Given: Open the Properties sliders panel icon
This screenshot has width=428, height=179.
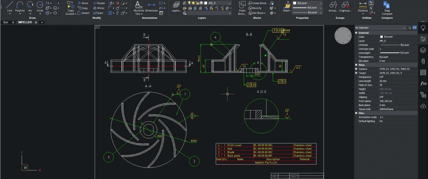Looking at the screenshot, I should [423, 39].
